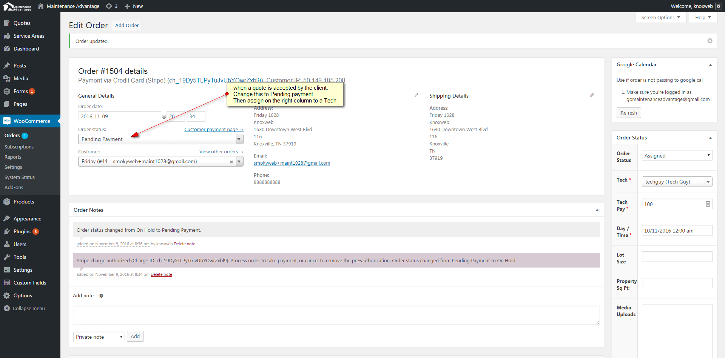Expand the Help panel
The height and width of the screenshot is (358, 725).
[703, 17]
